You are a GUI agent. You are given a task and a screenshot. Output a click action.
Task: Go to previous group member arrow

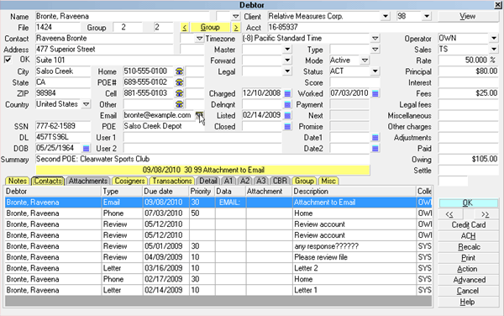click(x=184, y=28)
